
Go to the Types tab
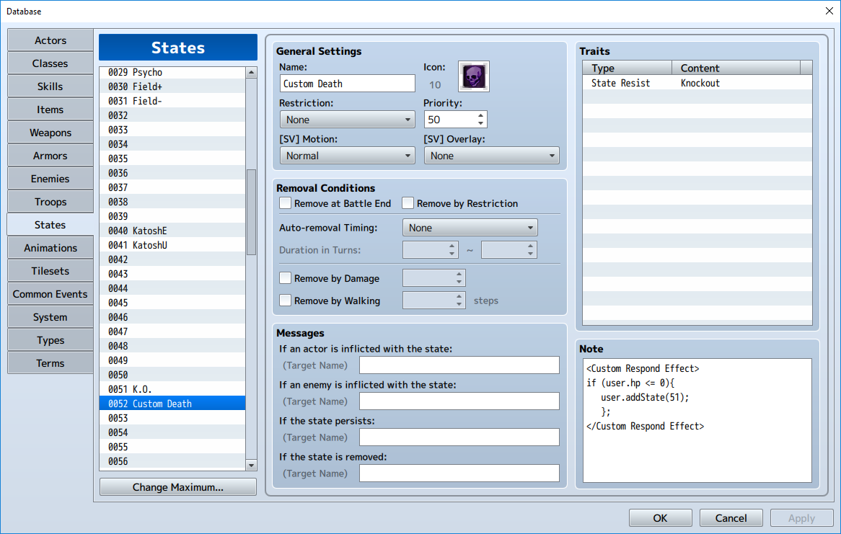[x=50, y=340]
